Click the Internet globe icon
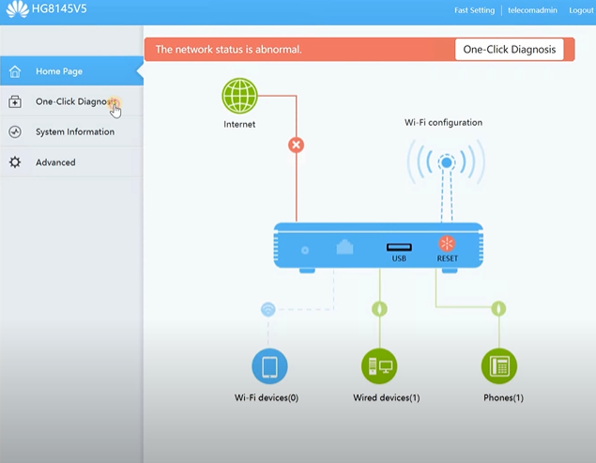This screenshot has width=596, height=463. [x=239, y=96]
